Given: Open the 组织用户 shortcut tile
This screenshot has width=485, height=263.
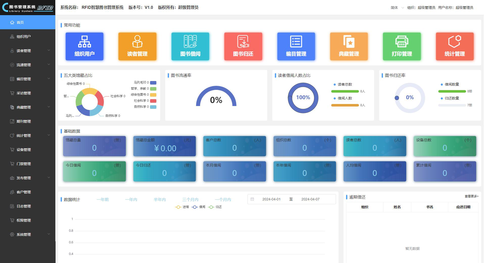Looking at the screenshot, I should pyautogui.click(x=84, y=46).
